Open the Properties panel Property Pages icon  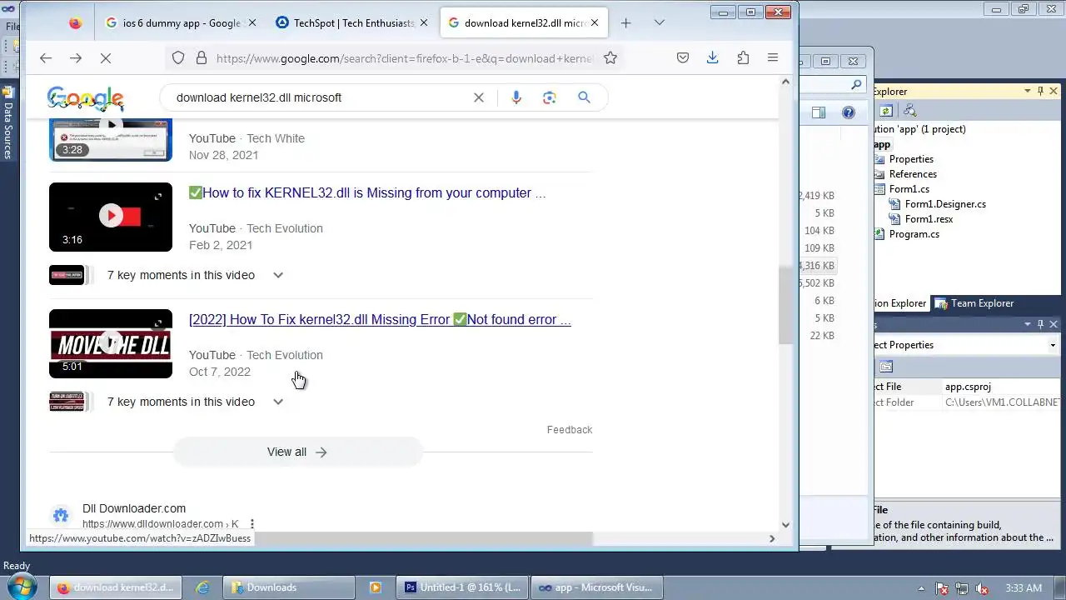coord(886,367)
